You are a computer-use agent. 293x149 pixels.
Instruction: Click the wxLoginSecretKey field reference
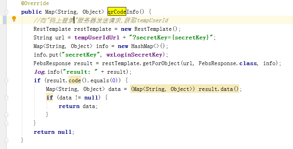coord(134,55)
